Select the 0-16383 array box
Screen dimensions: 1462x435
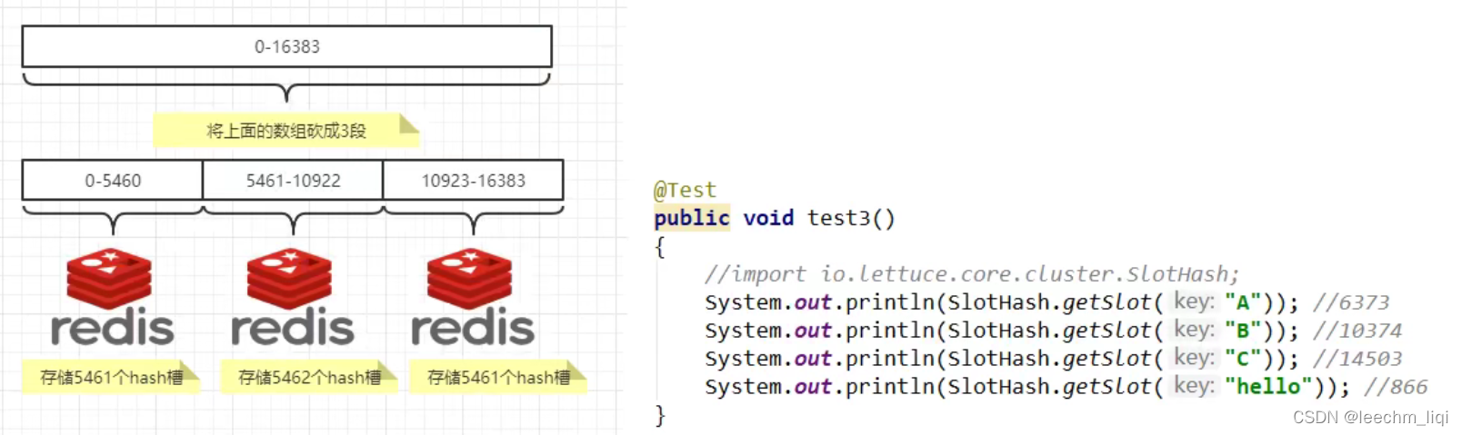pyautogui.click(x=287, y=46)
